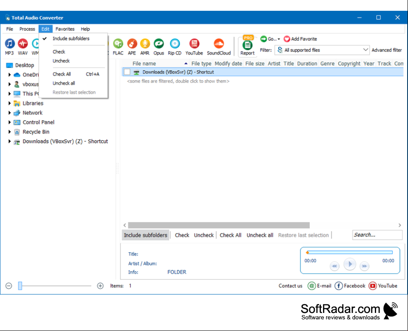Open the YouTube download tool
The width and height of the screenshot is (408, 331).
point(194,46)
